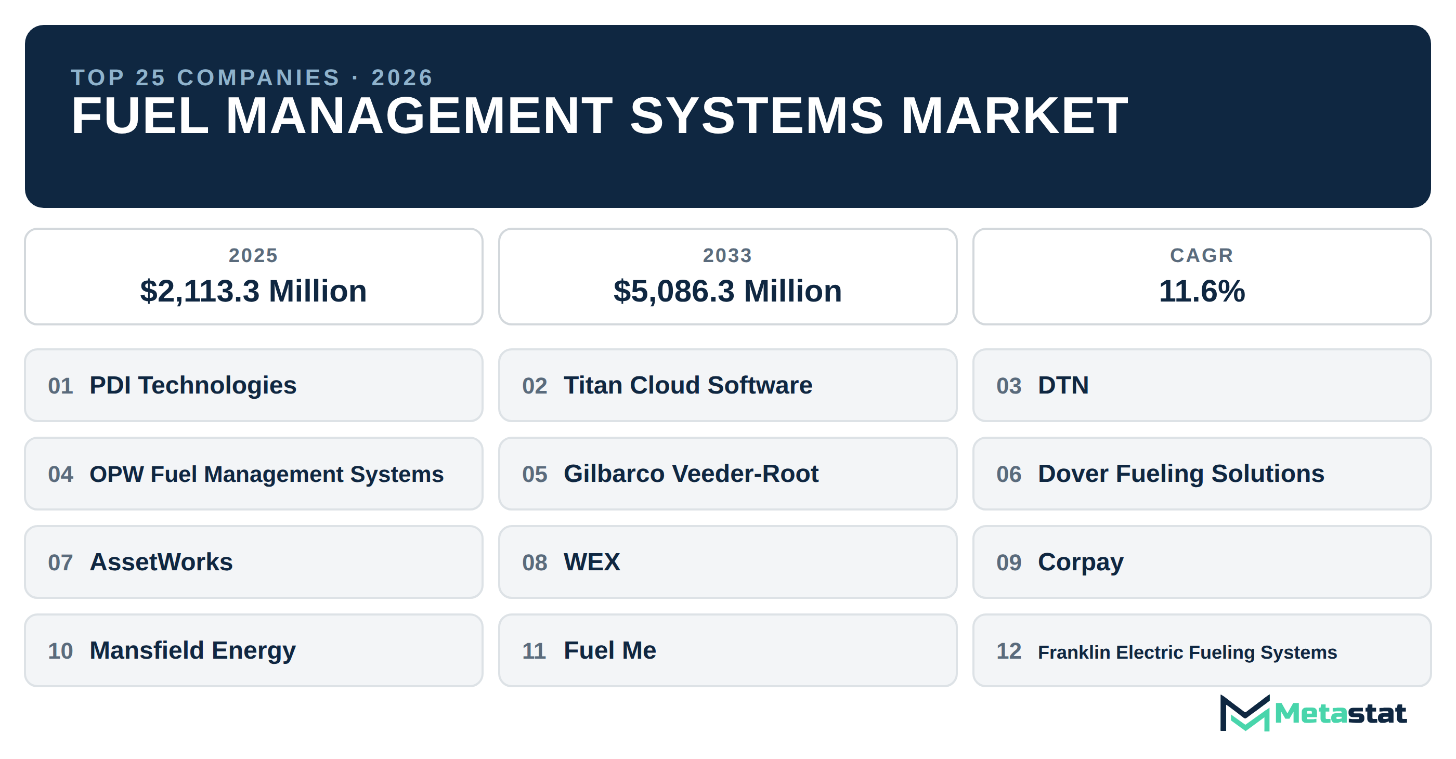Click Fuel Me company entry
Image resolution: width=1456 pixels, height=759 pixels.
pos(728,650)
